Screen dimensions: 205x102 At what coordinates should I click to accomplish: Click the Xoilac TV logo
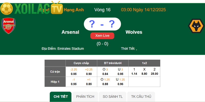point(32,8)
